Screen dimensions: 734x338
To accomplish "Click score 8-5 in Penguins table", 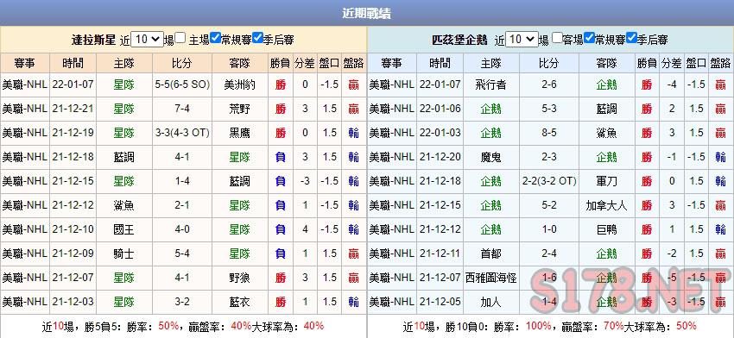I will pyautogui.click(x=549, y=134).
